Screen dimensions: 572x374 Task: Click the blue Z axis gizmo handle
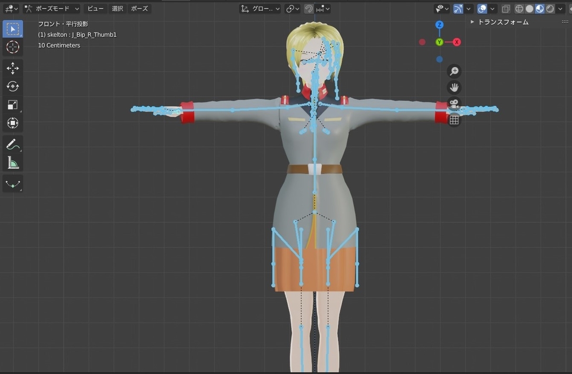(x=439, y=24)
